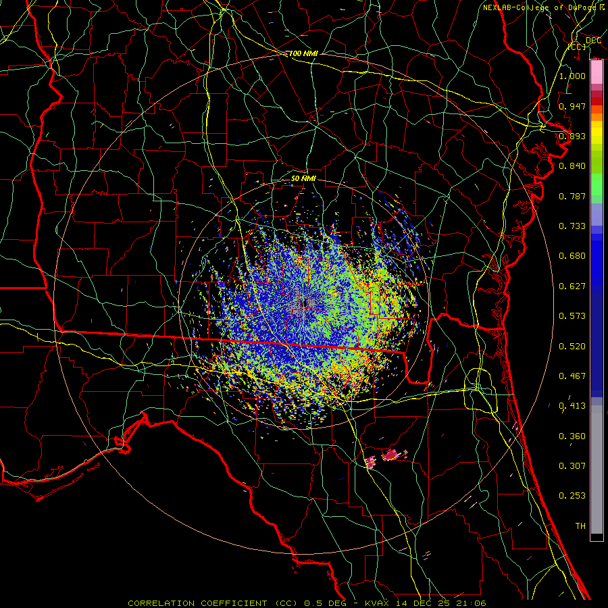The image size is (608, 608).
Task: Click the bright green band on the color bar
Action: (x=597, y=184)
